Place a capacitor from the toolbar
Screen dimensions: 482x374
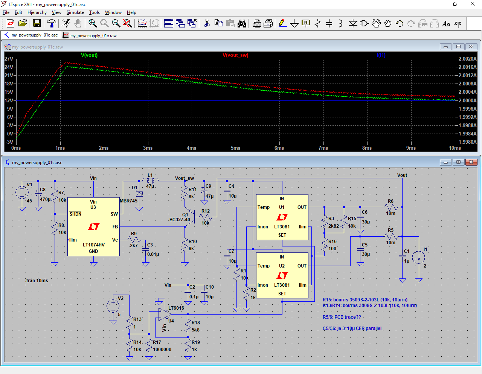(329, 23)
